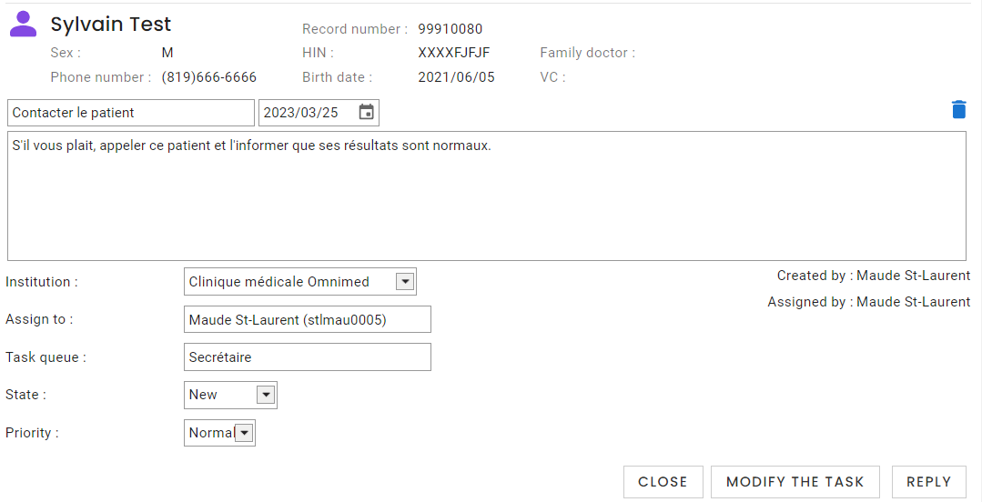Click the CLOSE button
982x502 pixels.
point(663,482)
